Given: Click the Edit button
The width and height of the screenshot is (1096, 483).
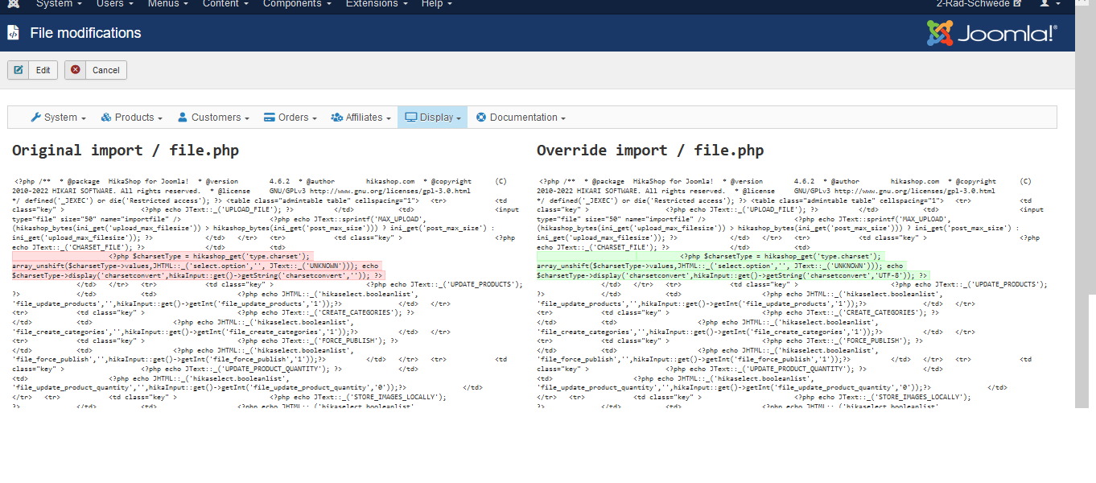Looking at the screenshot, I should point(32,70).
